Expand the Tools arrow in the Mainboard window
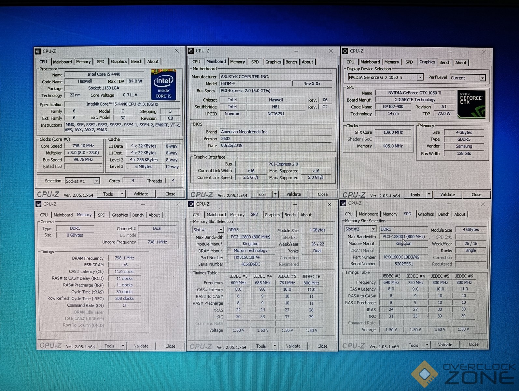The height and width of the screenshot is (391, 519). (x=275, y=194)
